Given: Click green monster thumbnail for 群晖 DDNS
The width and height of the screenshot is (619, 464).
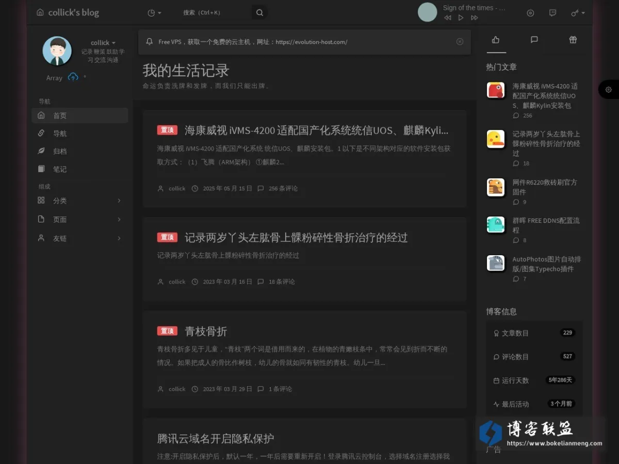Looking at the screenshot, I should [496, 225].
